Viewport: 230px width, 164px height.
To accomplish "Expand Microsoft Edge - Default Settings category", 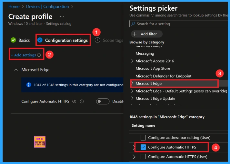I will pos(132,91).
